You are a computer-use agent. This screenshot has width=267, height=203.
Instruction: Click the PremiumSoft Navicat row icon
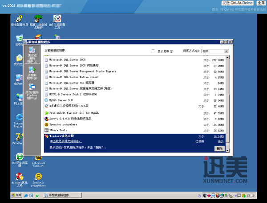pos(46,113)
